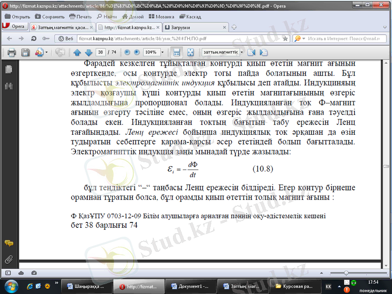The height and width of the screenshot is (294, 392).
Task: Click the KK language indicator
Action: (x=328, y=287)
